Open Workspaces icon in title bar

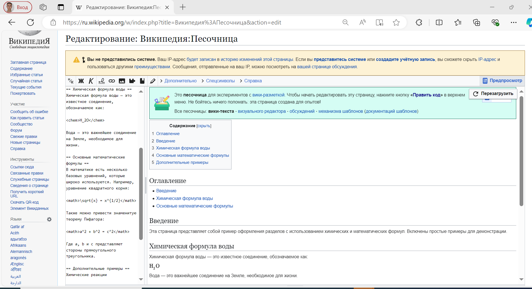(x=43, y=7)
